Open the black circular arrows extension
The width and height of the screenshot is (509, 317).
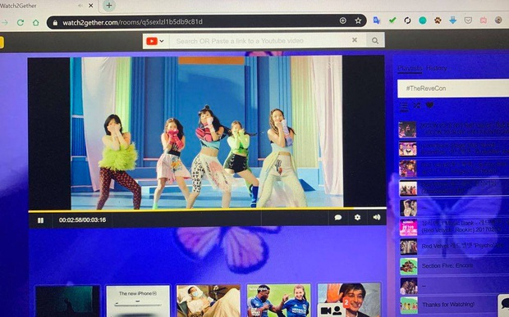pos(407,20)
